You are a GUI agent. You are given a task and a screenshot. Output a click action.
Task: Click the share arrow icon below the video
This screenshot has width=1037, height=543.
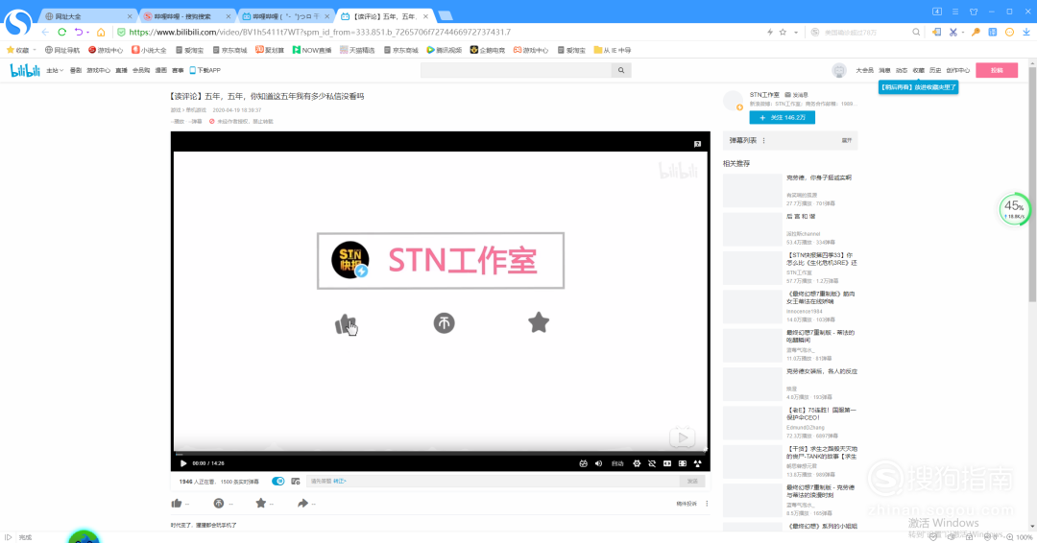click(302, 504)
